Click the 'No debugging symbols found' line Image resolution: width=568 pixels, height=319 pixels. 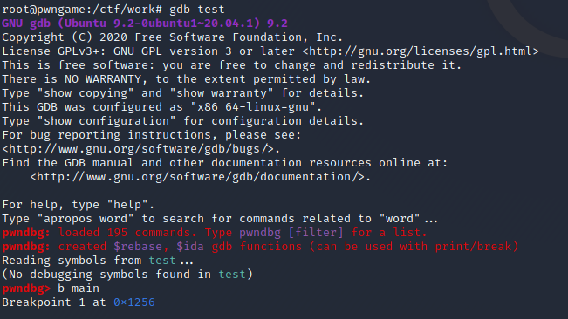tap(127, 275)
